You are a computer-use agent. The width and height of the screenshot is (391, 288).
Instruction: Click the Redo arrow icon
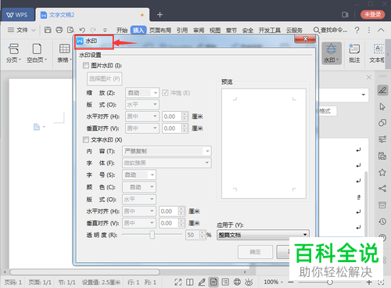pyautogui.click(x=93, y=30)
